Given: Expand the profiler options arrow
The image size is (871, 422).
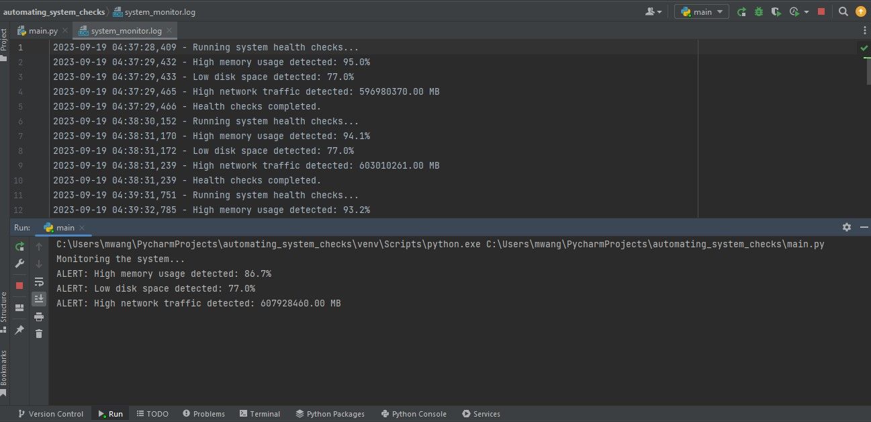Looking at the screenshot, I should 805,11.
